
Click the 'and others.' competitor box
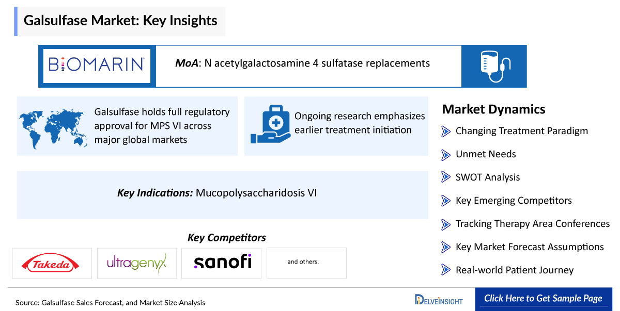tap(306, 263)
